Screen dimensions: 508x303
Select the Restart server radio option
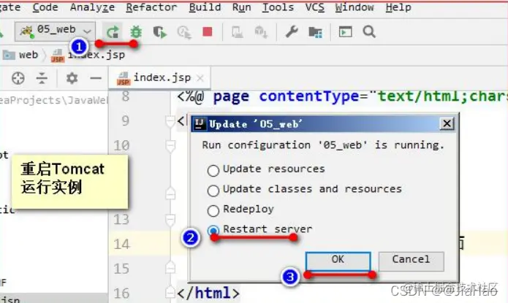[x=213, y=231]
